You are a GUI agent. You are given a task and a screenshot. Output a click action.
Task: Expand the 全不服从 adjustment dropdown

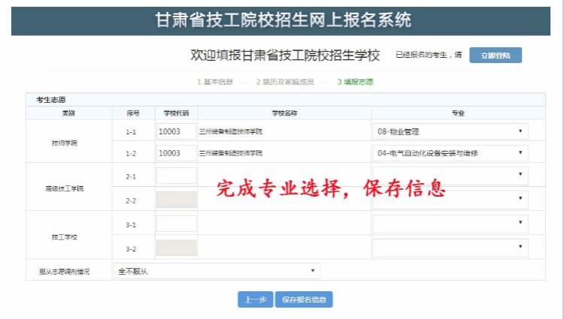pyautogui.click(x=215, y=271)
